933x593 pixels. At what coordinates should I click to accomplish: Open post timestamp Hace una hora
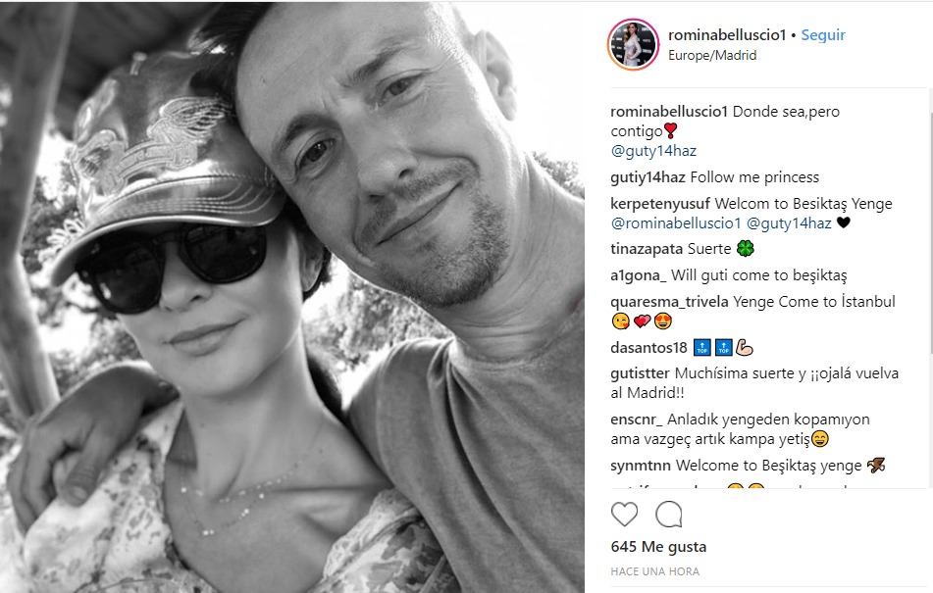655,571
